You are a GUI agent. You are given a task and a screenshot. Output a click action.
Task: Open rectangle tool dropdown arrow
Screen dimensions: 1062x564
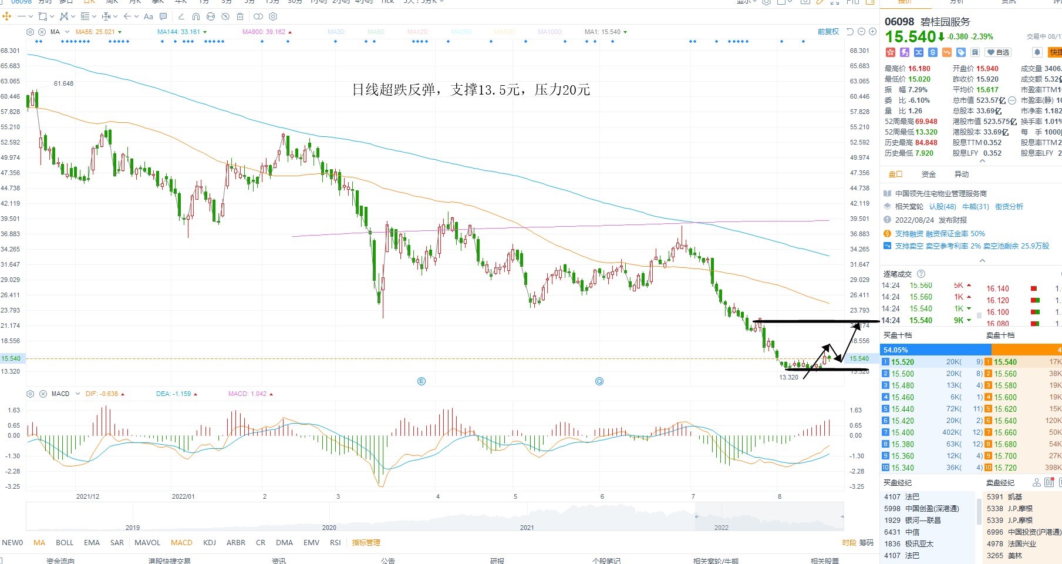52,16
